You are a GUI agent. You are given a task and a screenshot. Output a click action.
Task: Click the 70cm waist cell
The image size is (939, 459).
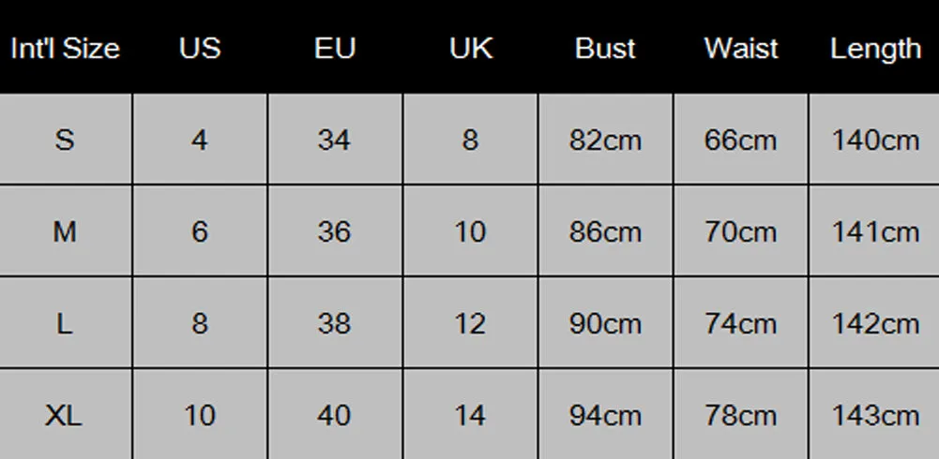tap(741, 231)
